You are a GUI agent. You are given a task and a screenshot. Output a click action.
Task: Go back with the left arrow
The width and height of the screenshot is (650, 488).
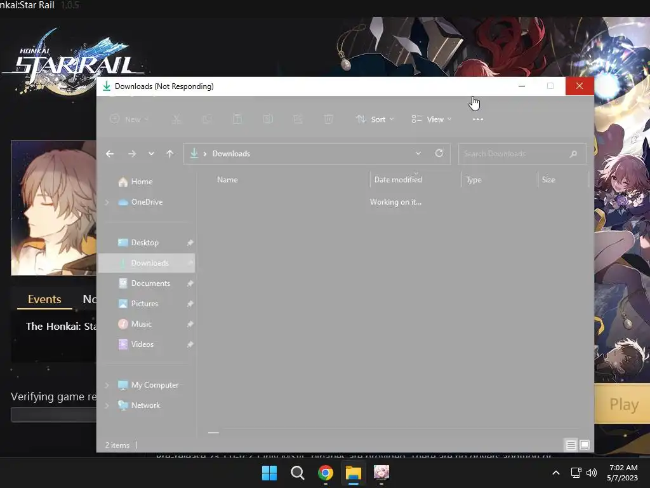click(x=110, y=154)
